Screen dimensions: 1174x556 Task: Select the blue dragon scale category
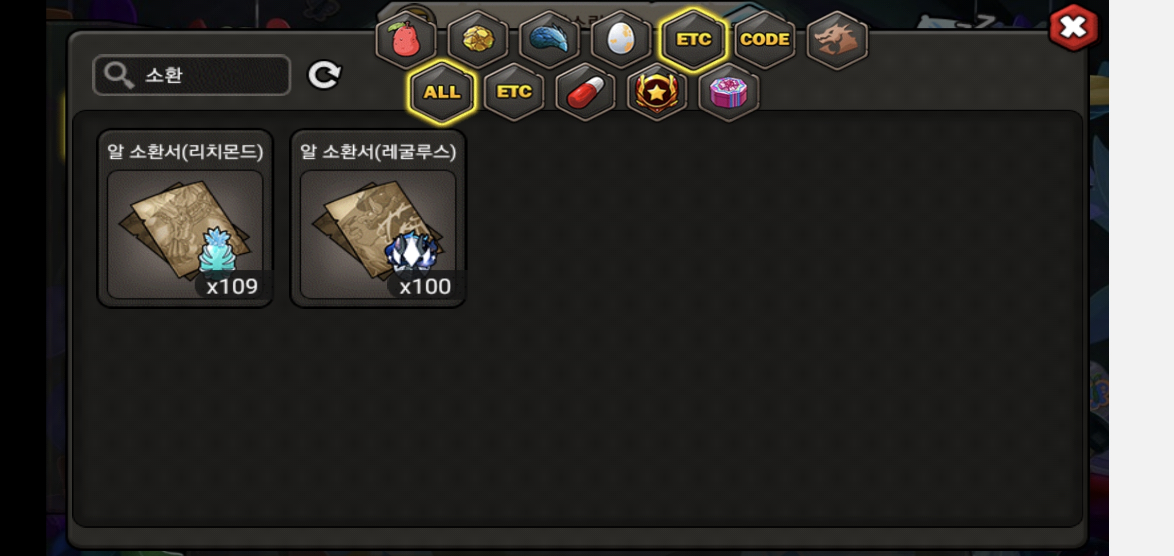(x=549, y=40)
